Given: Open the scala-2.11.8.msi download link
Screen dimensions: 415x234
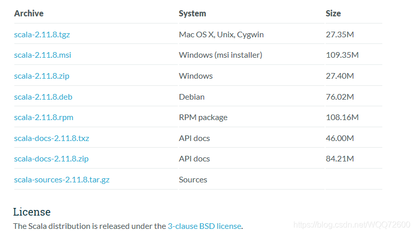Looking at the screenshot, I should 42,55.
